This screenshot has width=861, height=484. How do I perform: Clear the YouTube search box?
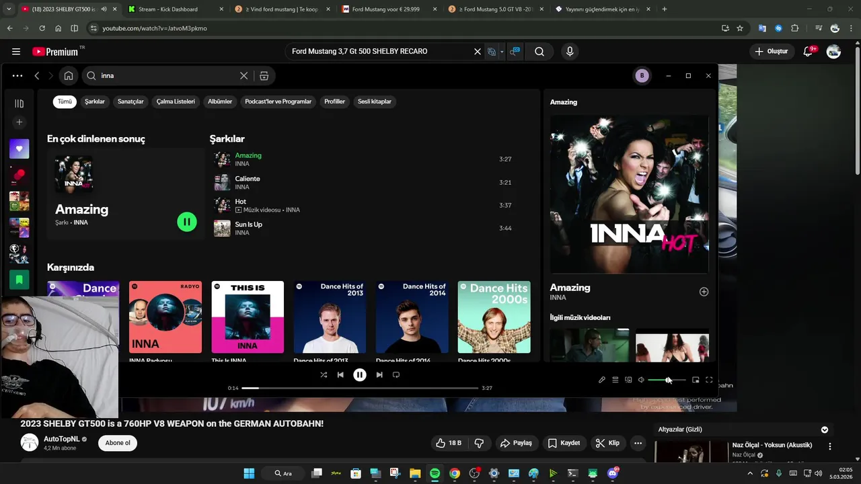(478, 52)
